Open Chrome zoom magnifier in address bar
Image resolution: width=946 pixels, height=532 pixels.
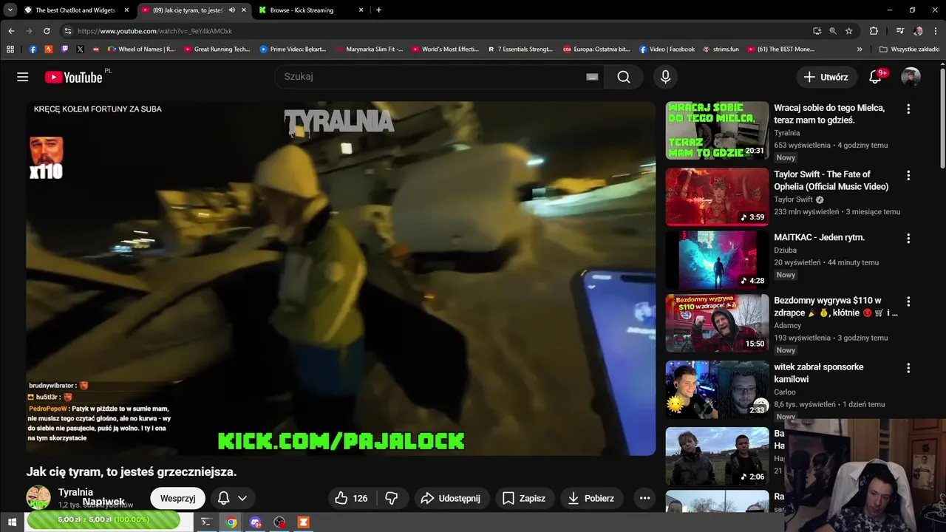[833, 31]
